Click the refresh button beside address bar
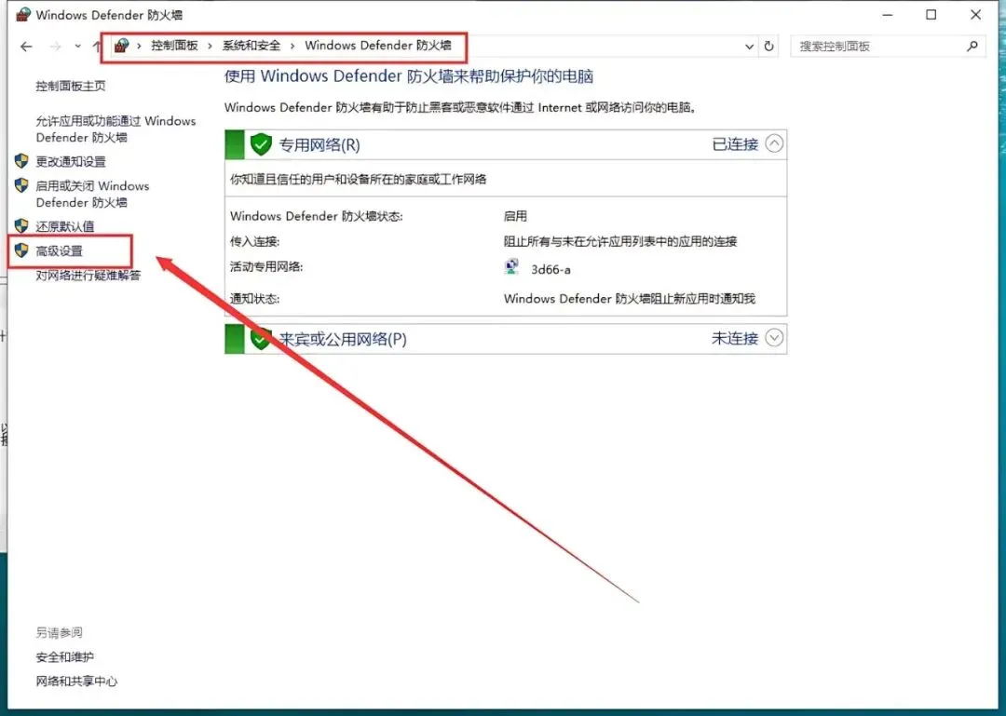Image resolution: width=1006 pixels, height=716 pixels. (x=768, y=47)
